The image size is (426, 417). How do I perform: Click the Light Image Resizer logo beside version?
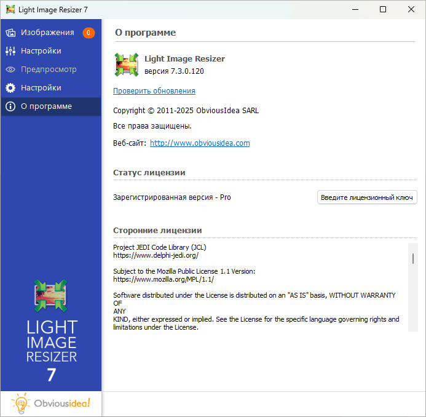click(127, 65)
